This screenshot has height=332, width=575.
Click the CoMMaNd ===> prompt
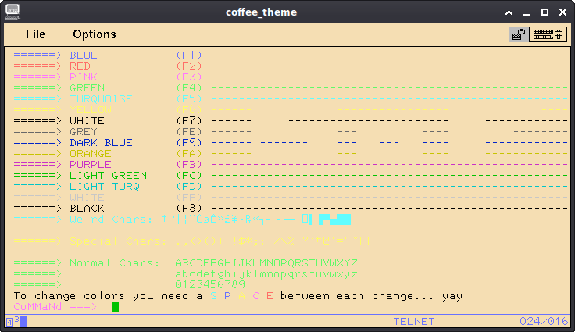click(x=55, y=307)
